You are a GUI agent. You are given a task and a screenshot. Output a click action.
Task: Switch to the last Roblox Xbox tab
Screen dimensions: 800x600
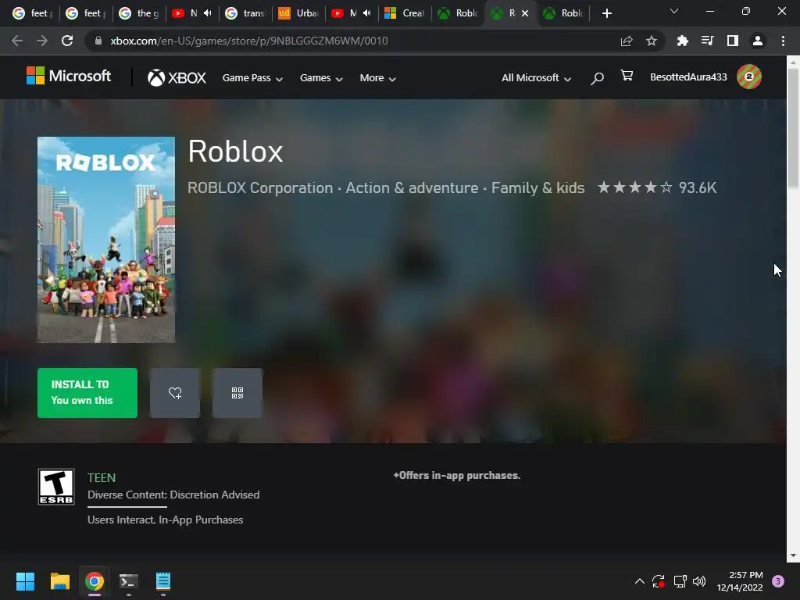(564, 13)
